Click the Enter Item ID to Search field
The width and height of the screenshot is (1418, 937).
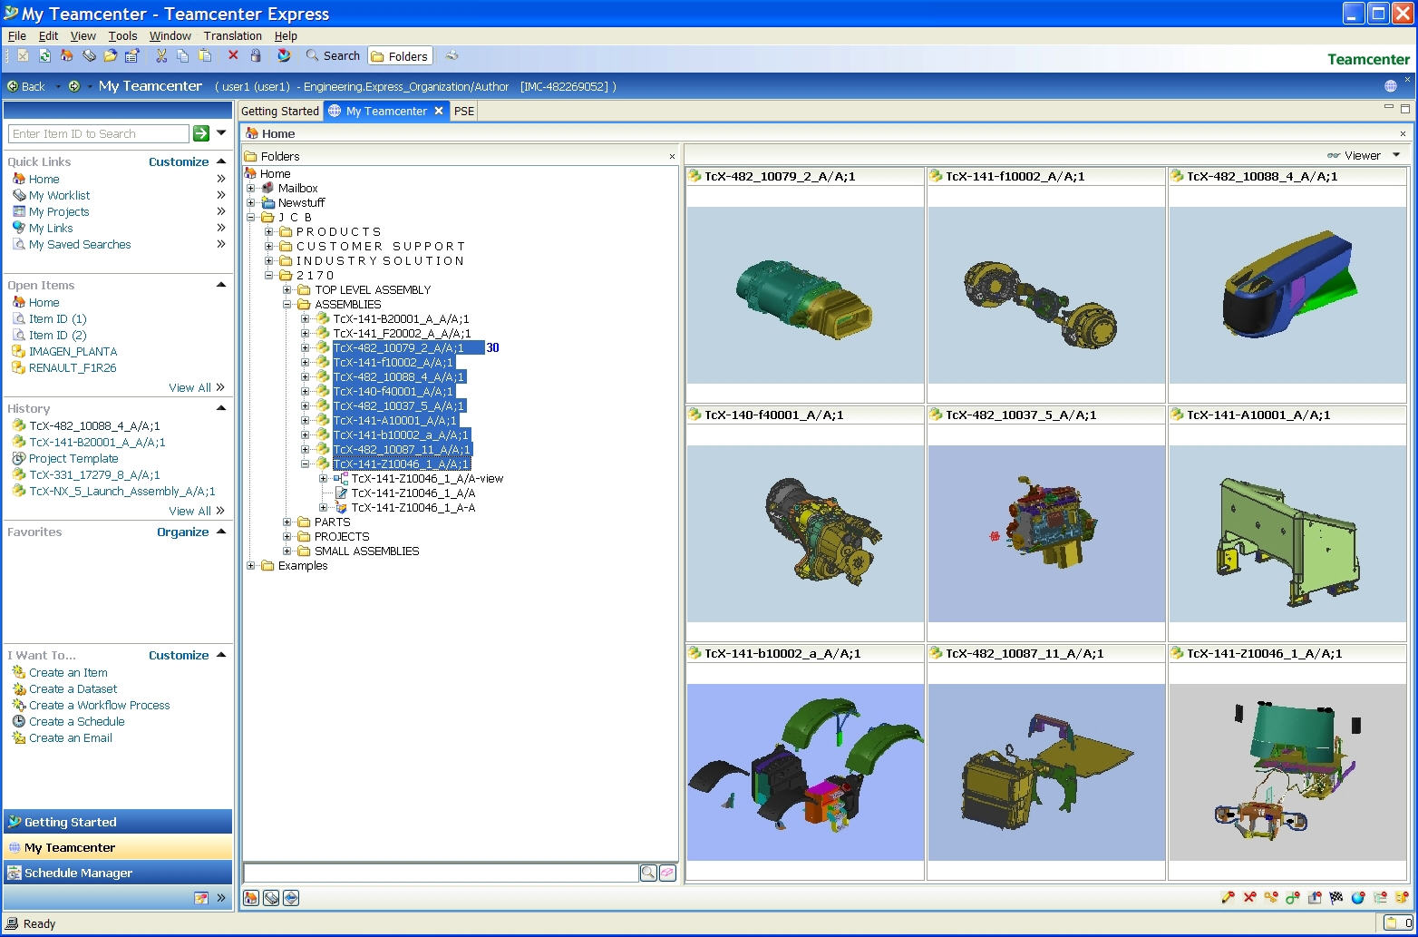point(99,133)
